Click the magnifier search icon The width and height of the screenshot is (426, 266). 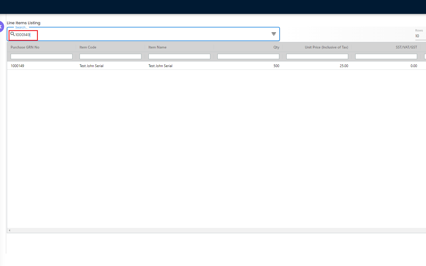point(13,34)
